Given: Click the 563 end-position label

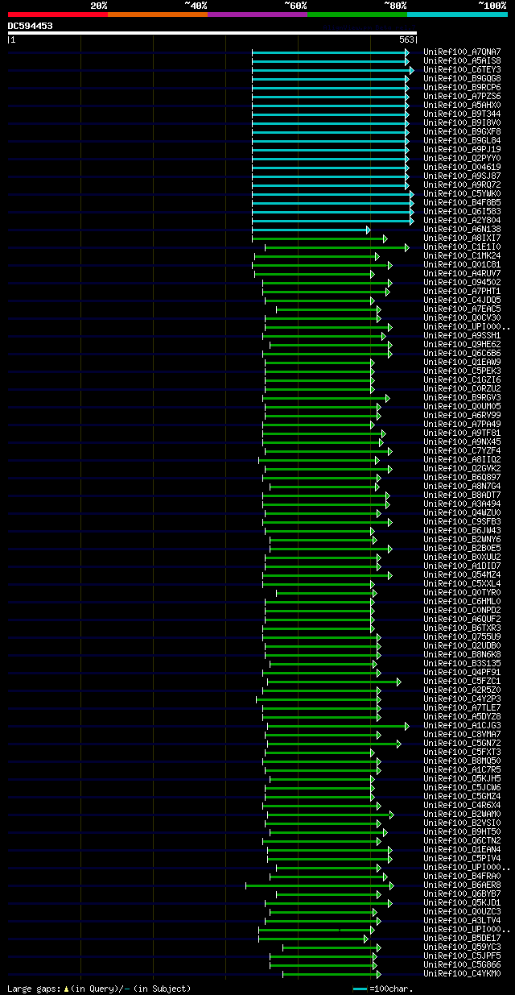Looking at the screenshot, I should (406, 39).
